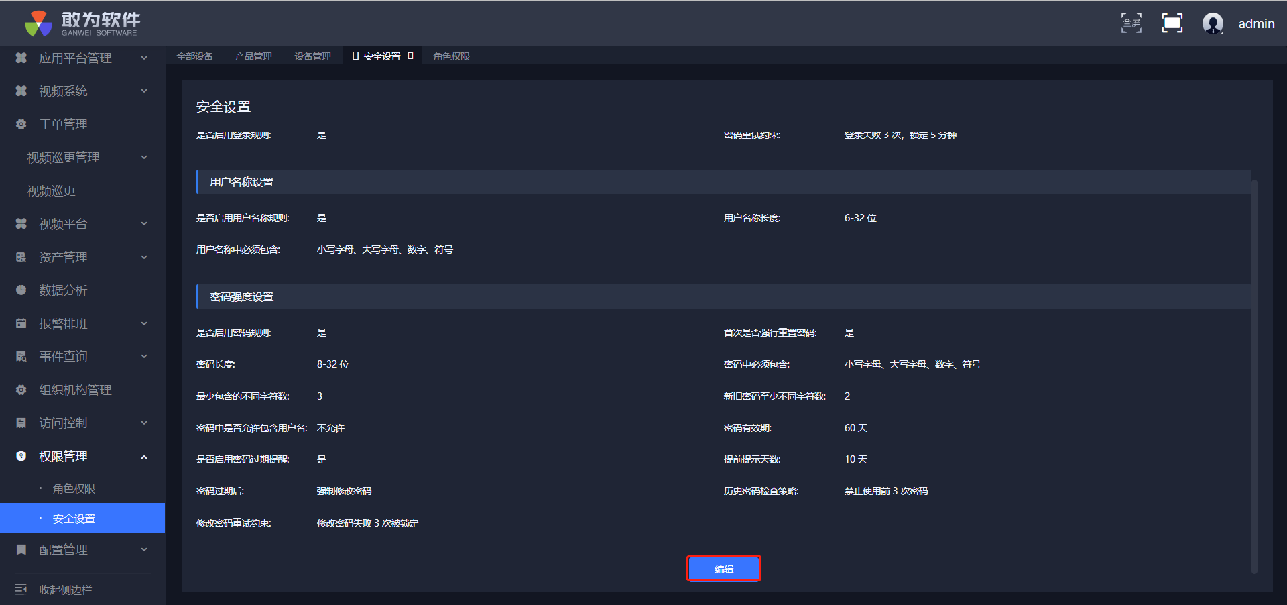Expand the 应用平台管理 menu chevron

[144, 58]
